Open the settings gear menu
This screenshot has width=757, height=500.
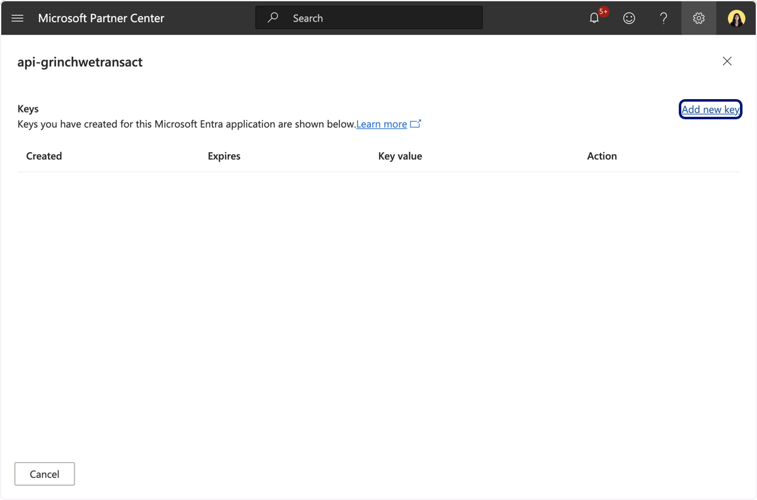(x=698, y=18)
